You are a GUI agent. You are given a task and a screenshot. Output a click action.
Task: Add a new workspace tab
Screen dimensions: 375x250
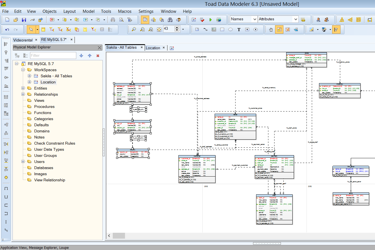click(172, 48)
